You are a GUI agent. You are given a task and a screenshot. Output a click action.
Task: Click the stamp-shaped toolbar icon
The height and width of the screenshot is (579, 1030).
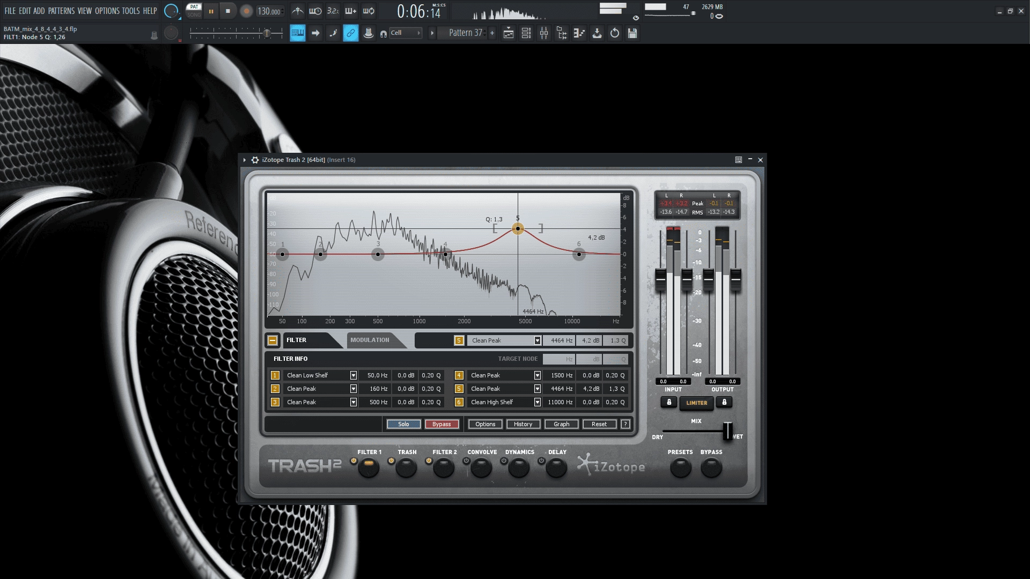click(x=369, y=33)
